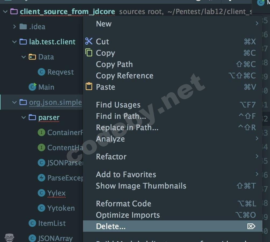Select Find Usages menu entry

coord(173,105)
